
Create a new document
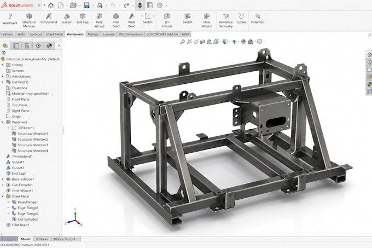[61, 5]
